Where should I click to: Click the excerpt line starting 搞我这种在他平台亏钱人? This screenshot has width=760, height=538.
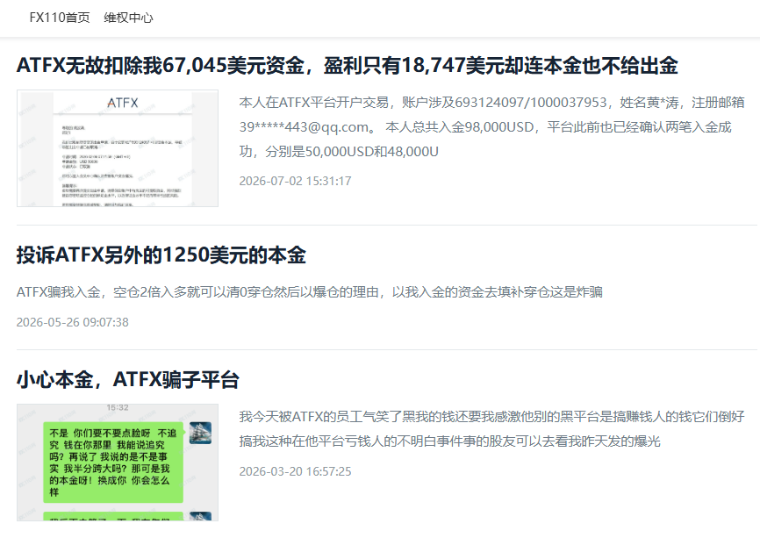point(450,441)
